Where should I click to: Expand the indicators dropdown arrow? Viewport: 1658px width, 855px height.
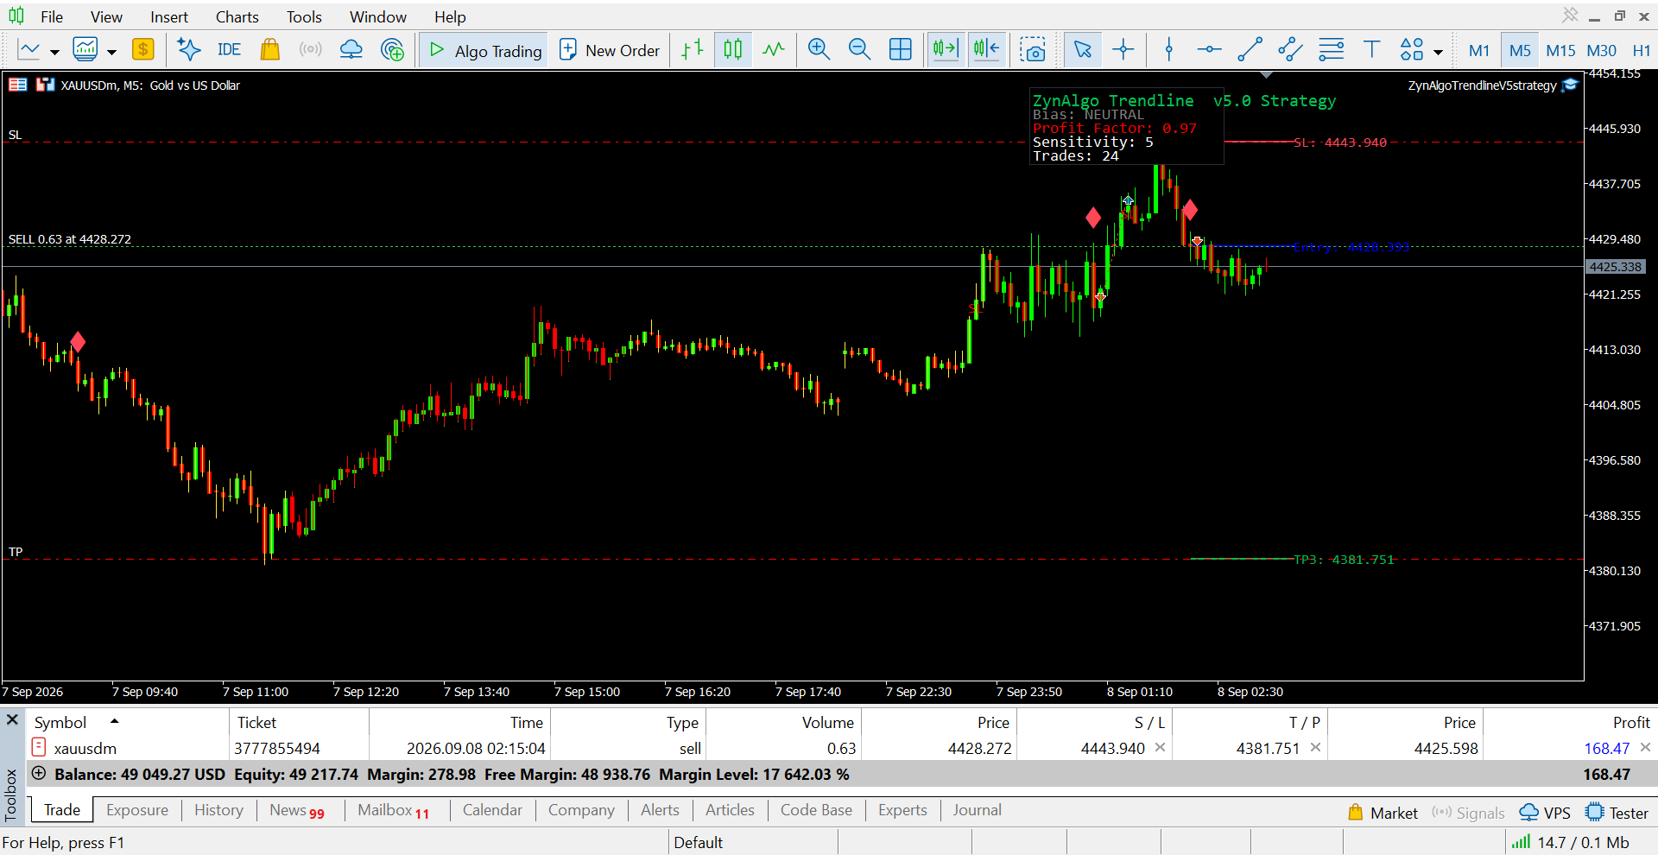tap(111, 51)
